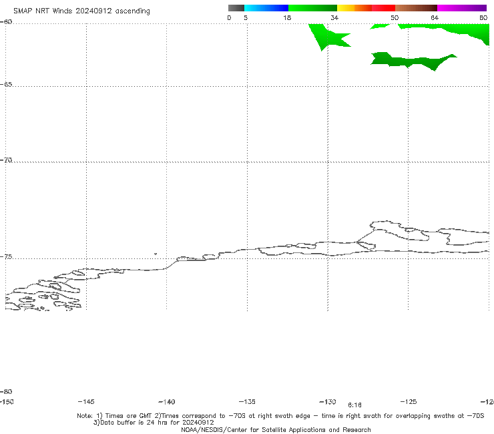The height and width of the screenshot is (434, 494).
Task: Click the longitude label '-130'
Action: [x=328, y=402]
